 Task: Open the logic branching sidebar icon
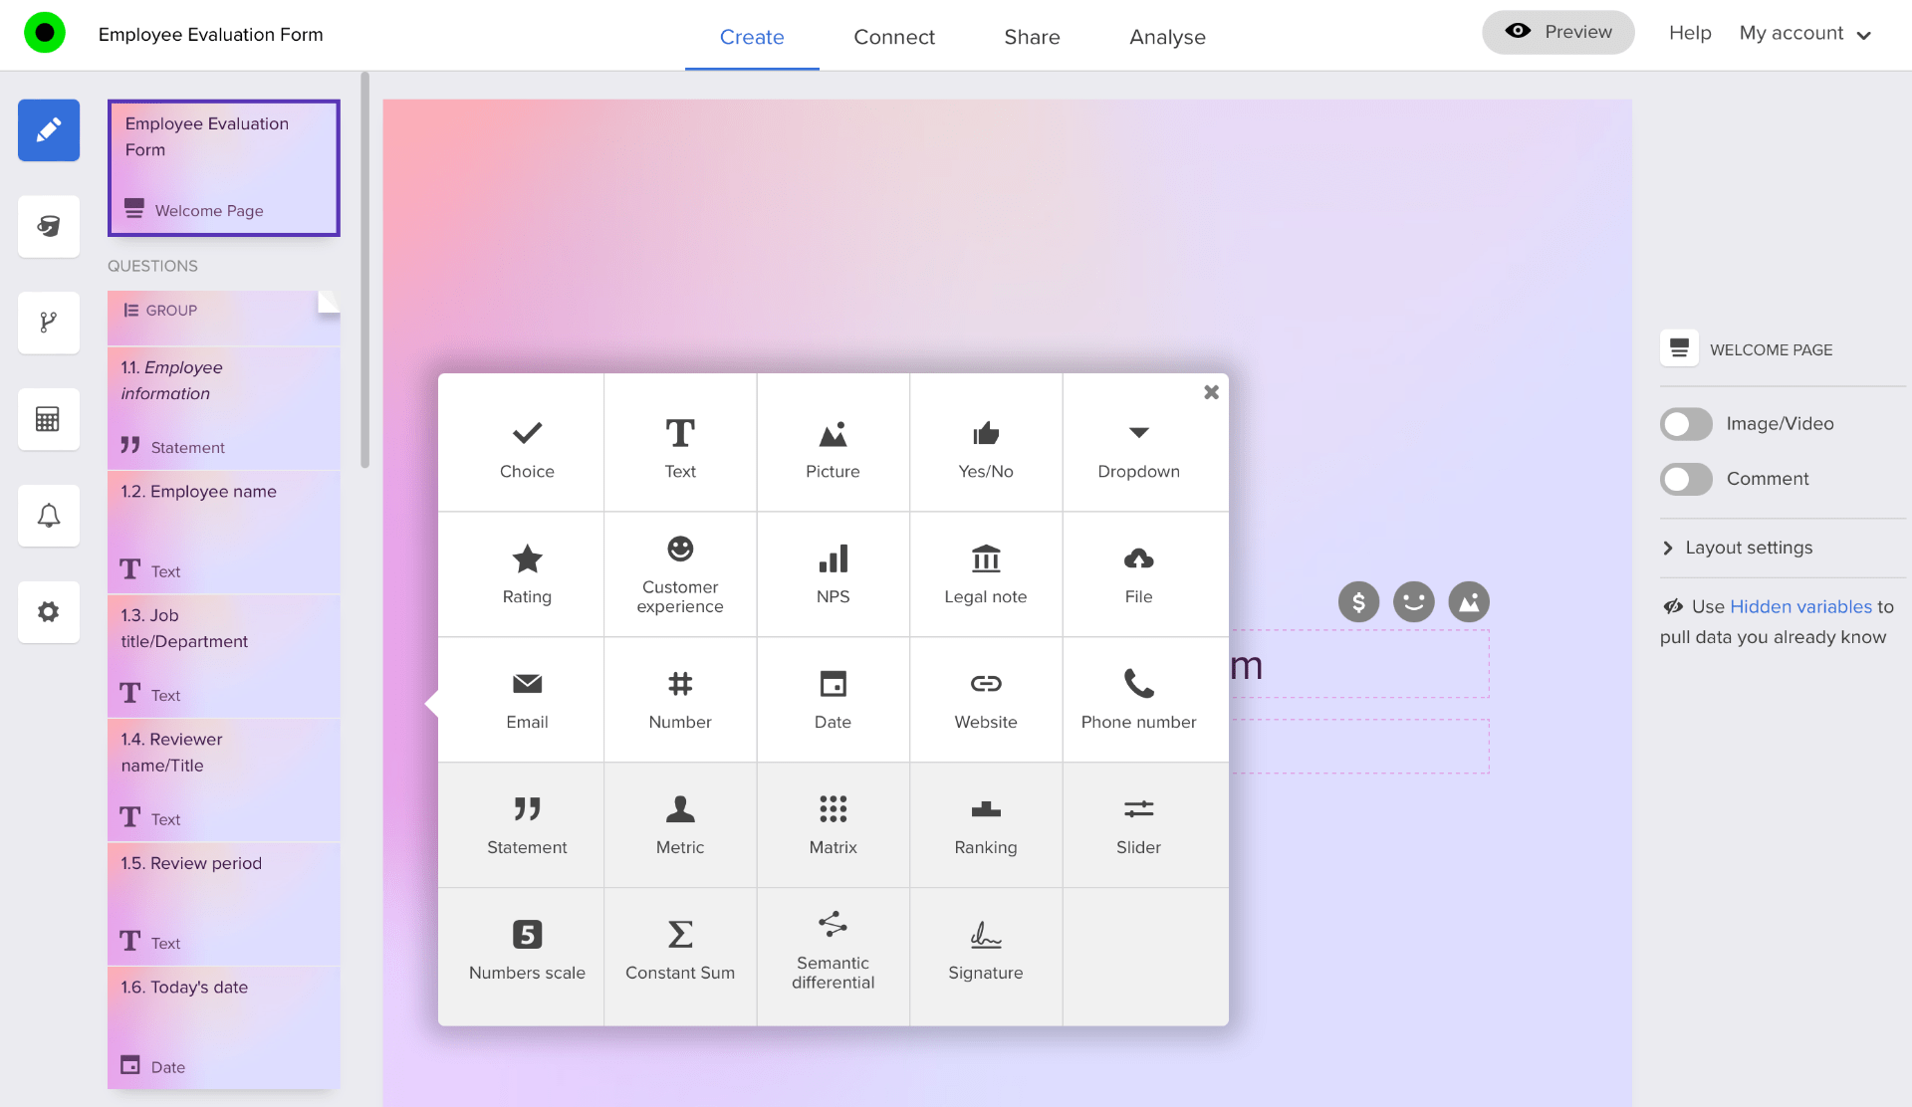(48, 323)
